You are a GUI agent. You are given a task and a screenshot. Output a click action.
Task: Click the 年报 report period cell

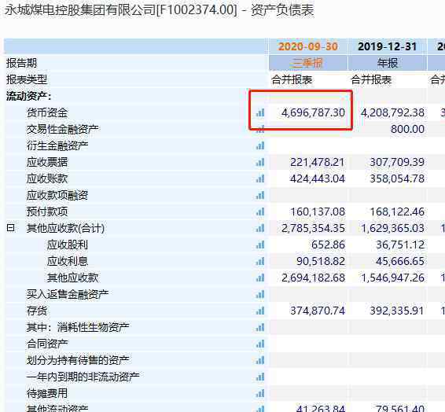point(388,63)
